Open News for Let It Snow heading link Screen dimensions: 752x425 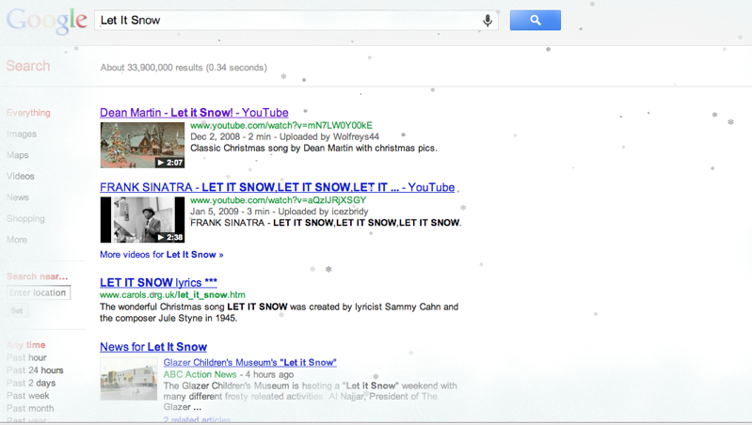click(x=153, y=347)
